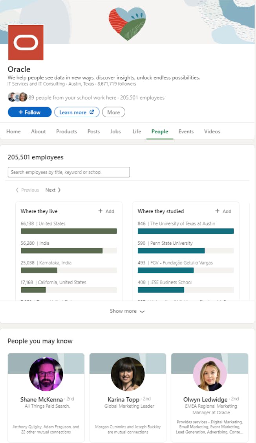Focus the search employees input field
Image resolution: width=256 pixels, height=443 pixels.
[x=69, y=172]
